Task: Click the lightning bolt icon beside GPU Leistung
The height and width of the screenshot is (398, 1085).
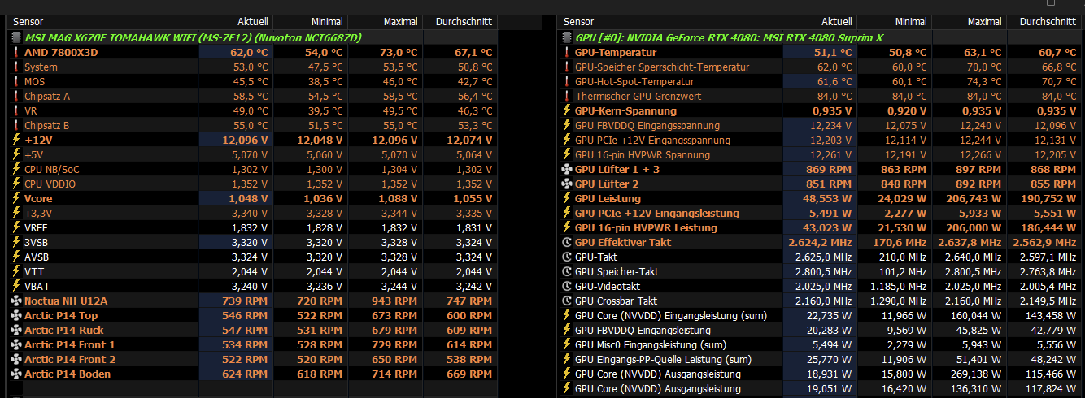Action: [566, 198]
